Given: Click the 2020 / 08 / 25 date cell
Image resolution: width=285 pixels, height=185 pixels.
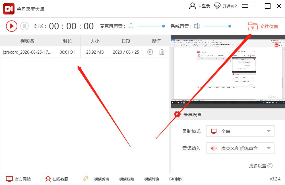Looking at the screenshot, I should click(126, 52).
